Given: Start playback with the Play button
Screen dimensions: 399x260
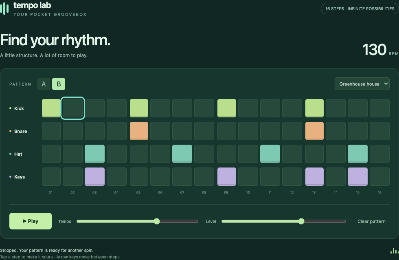Looking at the screenshot, I should (31, 221).
